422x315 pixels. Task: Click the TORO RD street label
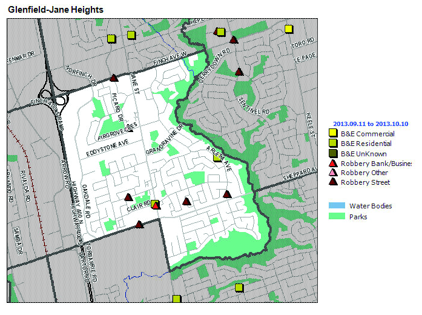pyautogui.click(x=303, y=44)
